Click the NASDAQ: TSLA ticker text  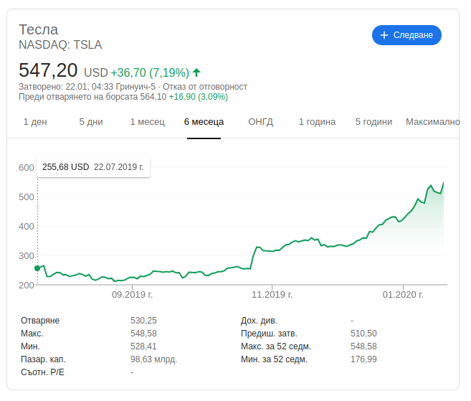coord(60,44)
